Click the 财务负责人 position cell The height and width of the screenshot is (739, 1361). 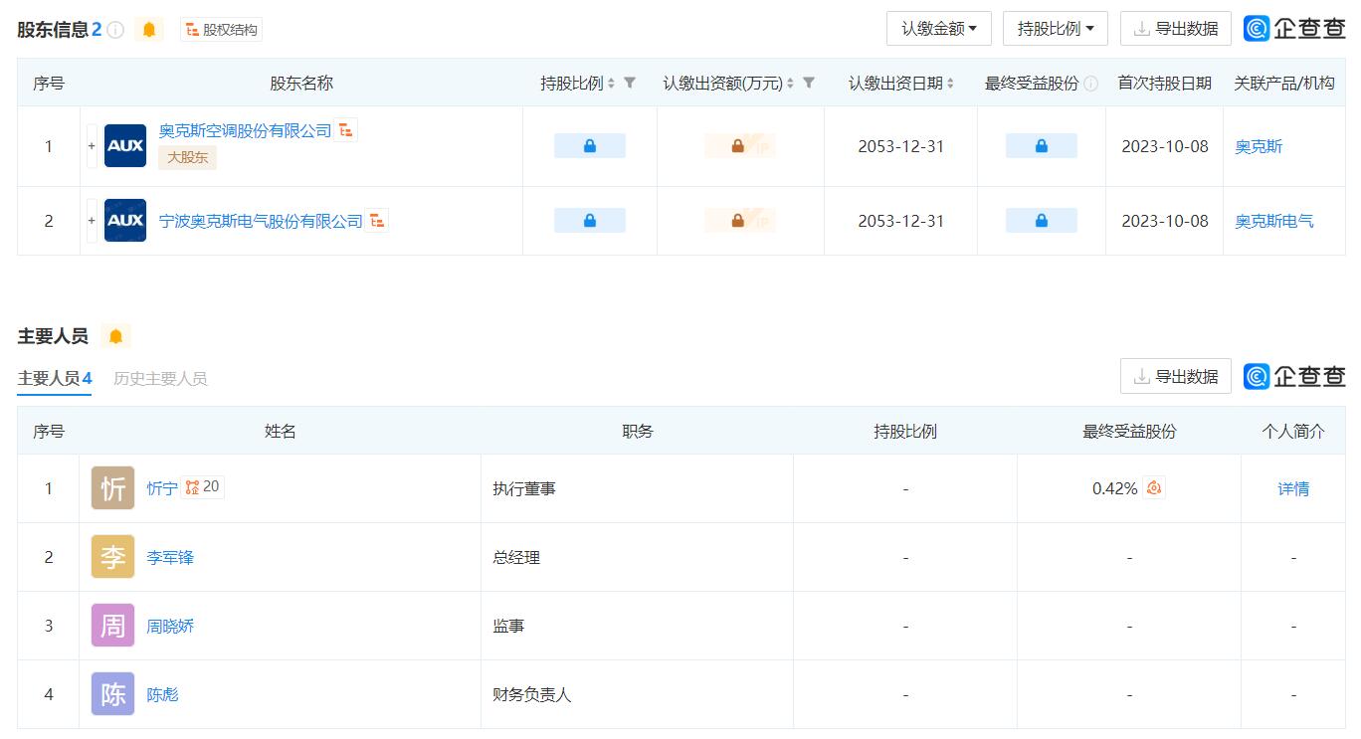(637, 694)
